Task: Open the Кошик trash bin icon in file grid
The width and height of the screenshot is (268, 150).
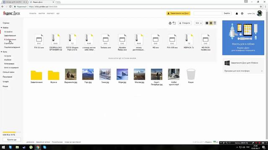Action: click(191, 74)
